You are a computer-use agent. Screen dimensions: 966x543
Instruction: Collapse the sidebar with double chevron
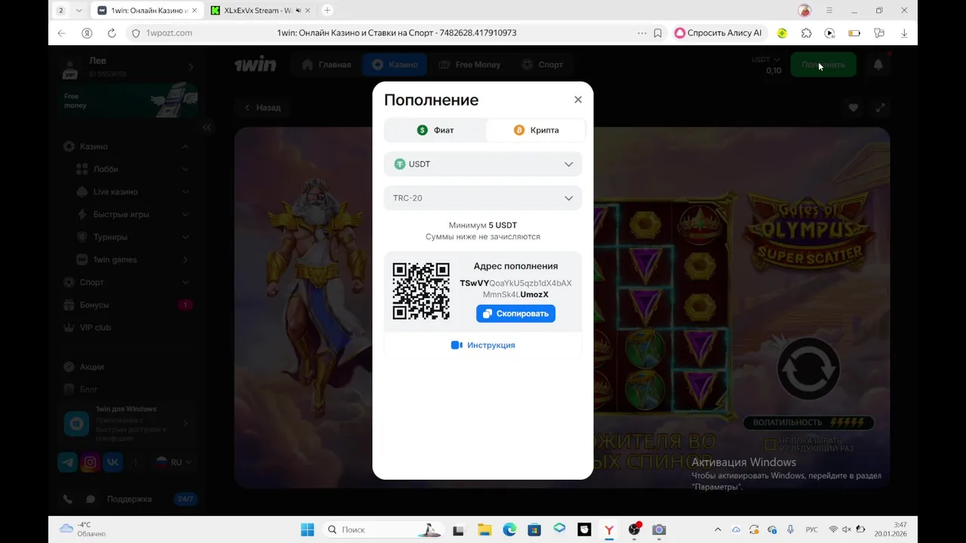click(x=207, y=127)
